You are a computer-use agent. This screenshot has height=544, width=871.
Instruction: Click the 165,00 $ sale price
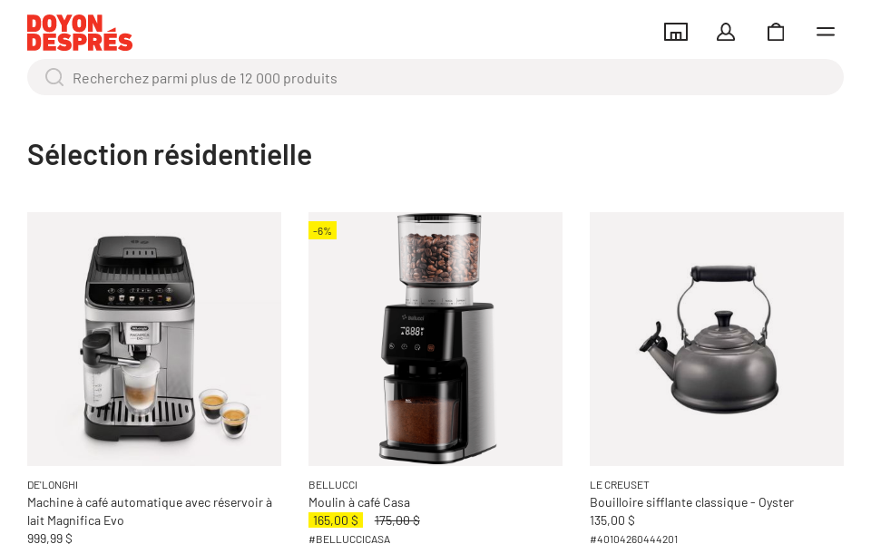pos(336,520)
